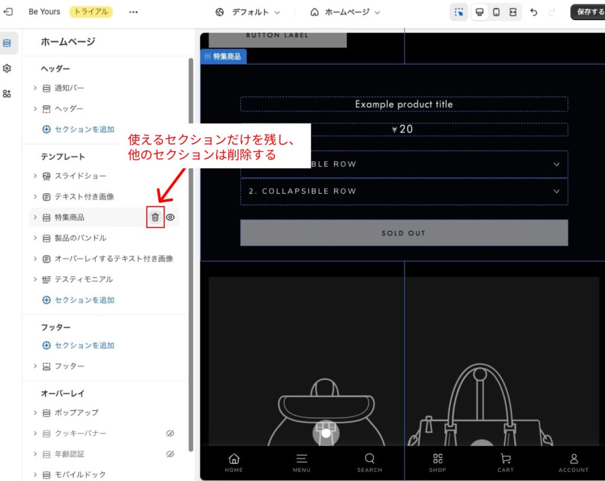The width and height of the screenshot is (605, 481).
Task: Open theme settings gear icon in sidebar
Action: pyautogui.click(x=7, y=68)
